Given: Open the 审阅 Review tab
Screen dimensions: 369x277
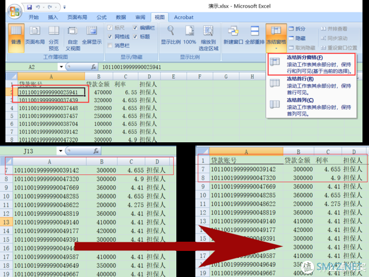Looking at the screenshot, I should tap(140, 17).
